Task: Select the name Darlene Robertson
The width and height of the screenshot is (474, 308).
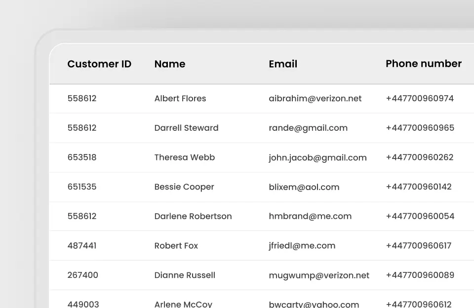Action: (x=193, y=216)
